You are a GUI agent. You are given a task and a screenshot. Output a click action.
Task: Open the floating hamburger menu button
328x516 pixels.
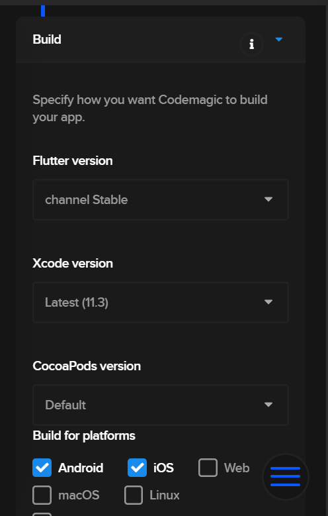coord(285,476)
